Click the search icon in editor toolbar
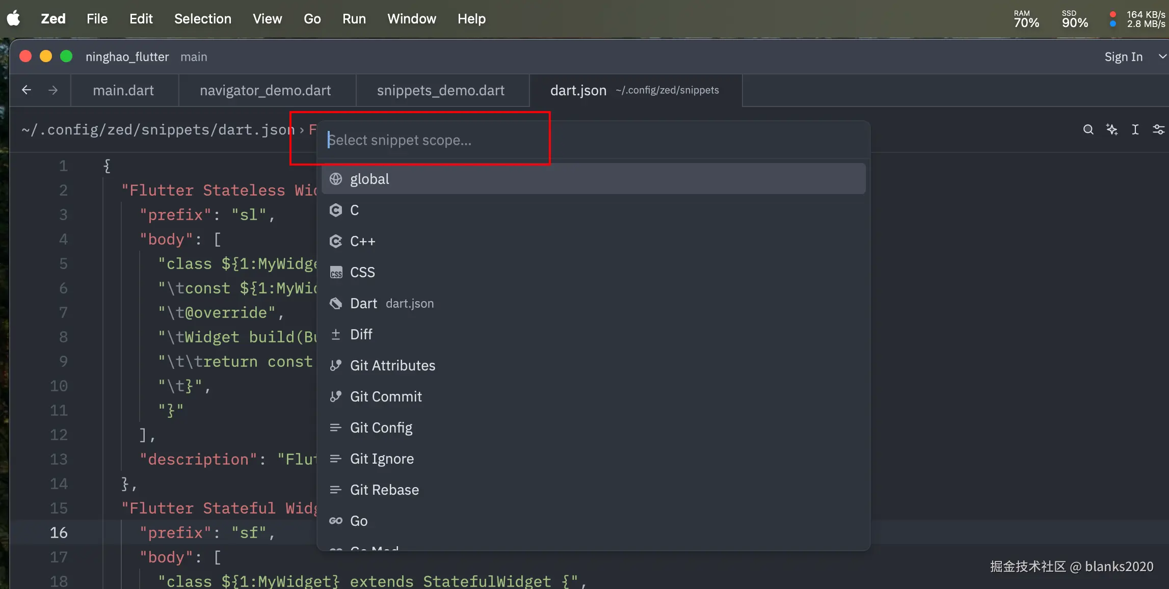This screenshot has width=1169, height=589. click(x=1088, y=129)
